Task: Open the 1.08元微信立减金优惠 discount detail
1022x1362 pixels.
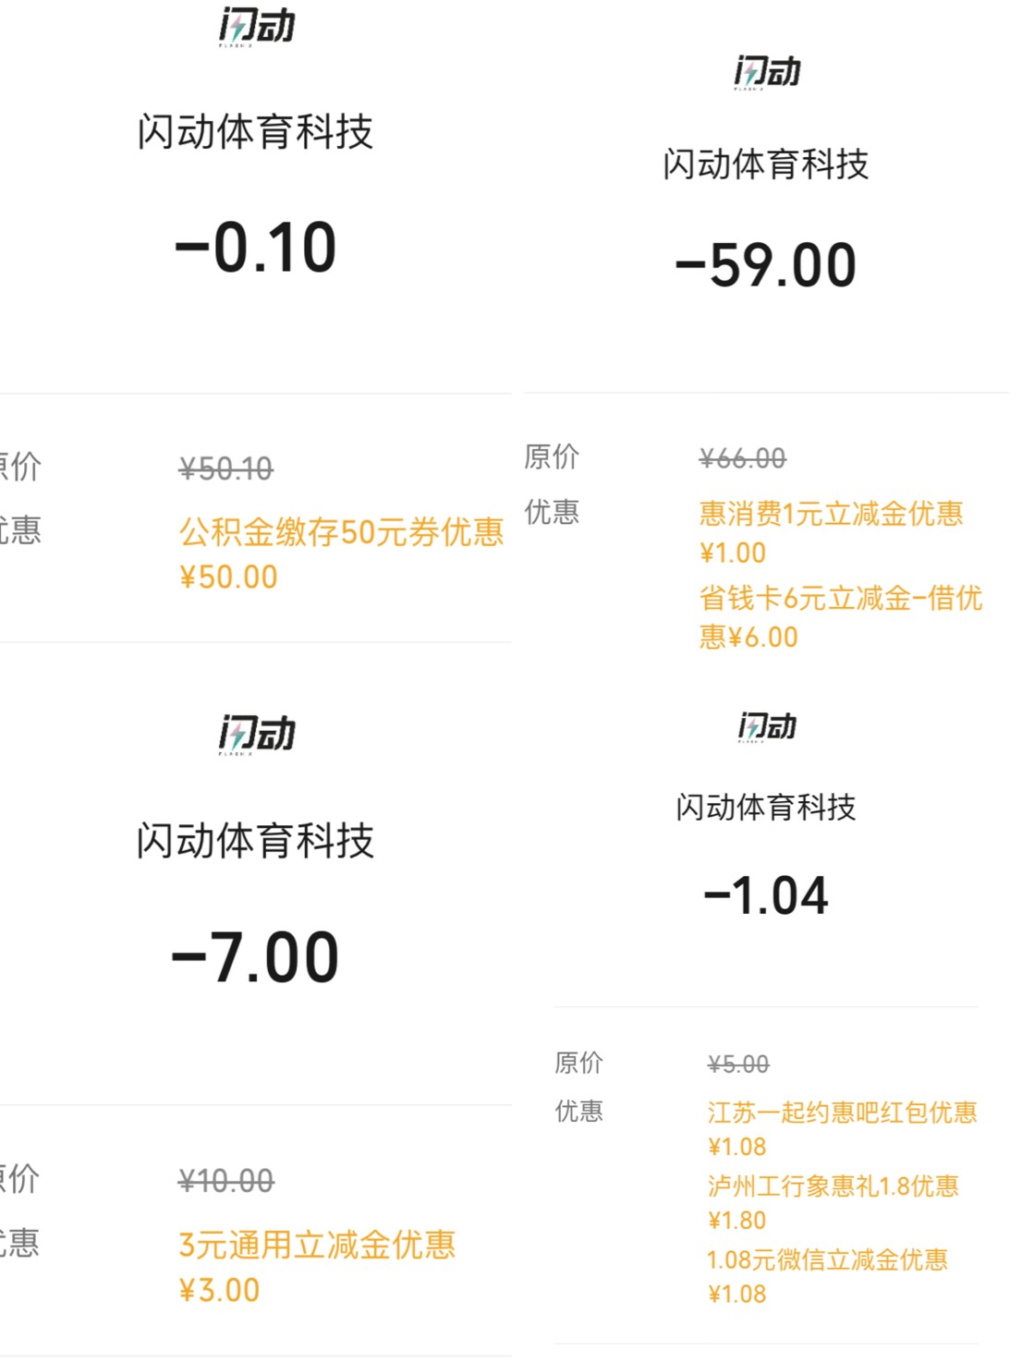Action: point(827,1259)
